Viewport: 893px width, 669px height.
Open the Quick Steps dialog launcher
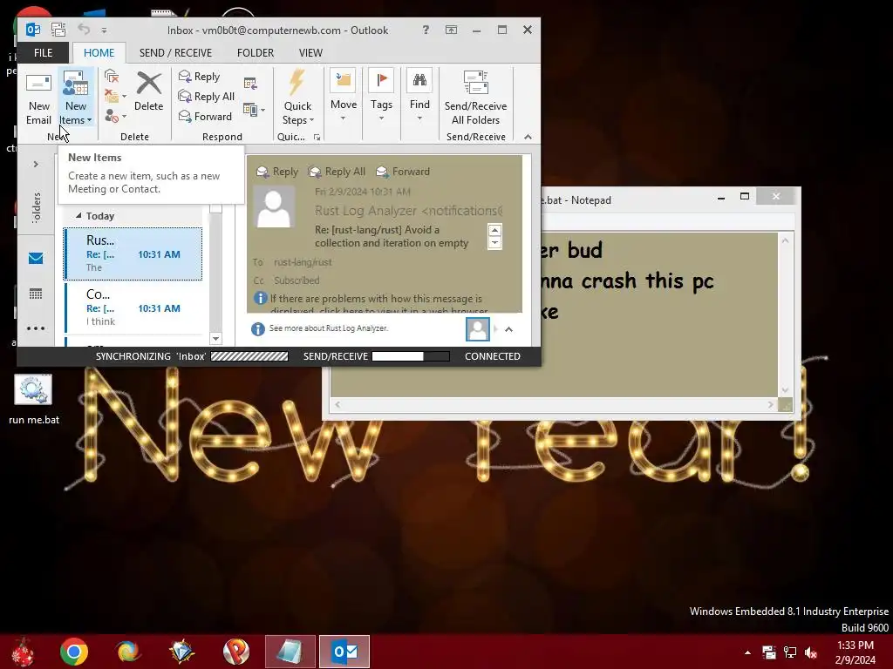tap(317, 137)
